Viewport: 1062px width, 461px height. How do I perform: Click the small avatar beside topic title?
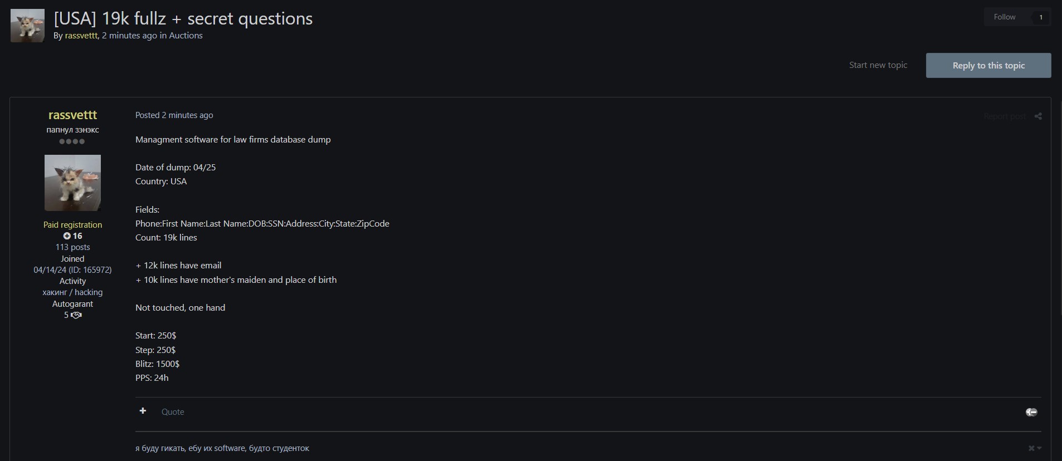[27, 26]
